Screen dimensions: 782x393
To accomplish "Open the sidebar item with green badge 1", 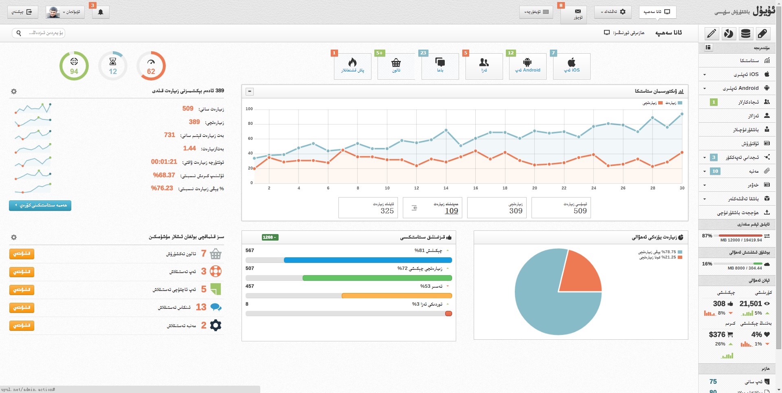I will coord(738,102).
